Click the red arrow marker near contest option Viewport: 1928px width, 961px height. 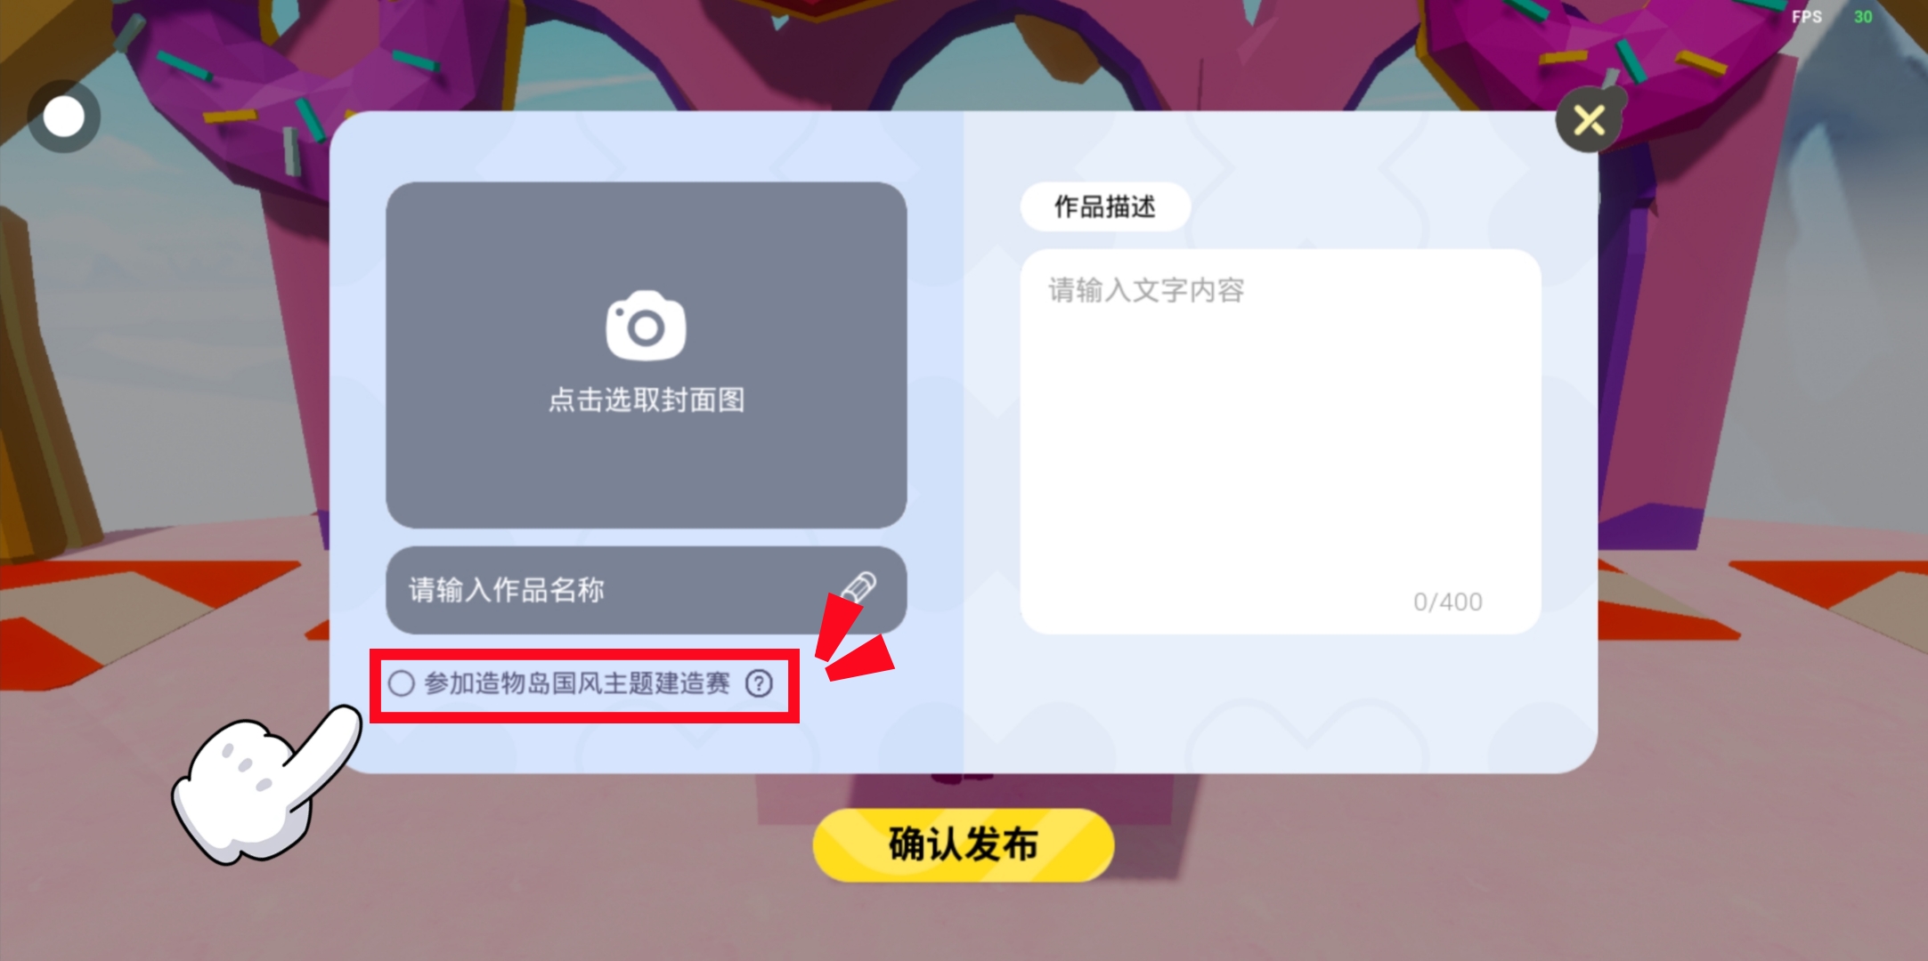[x=853, y=639]
